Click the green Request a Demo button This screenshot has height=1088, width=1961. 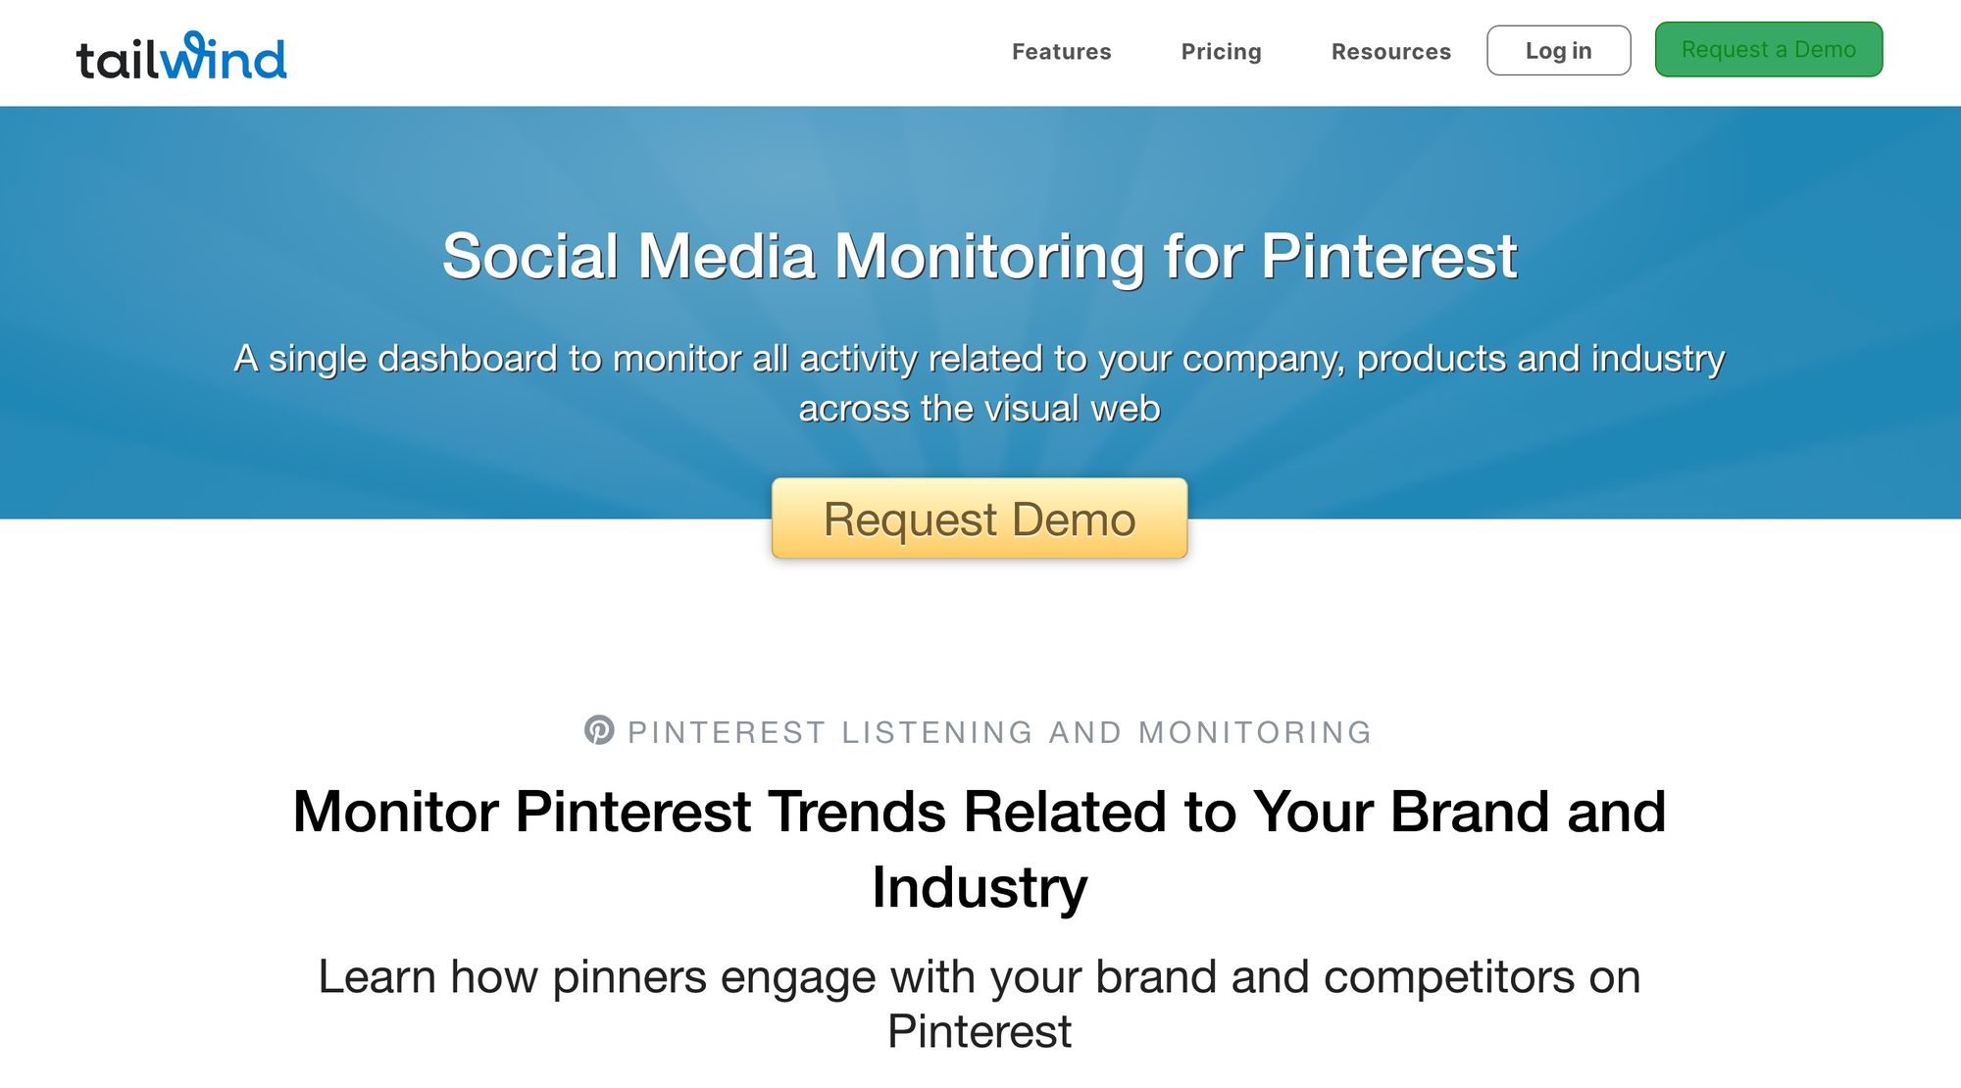point(1768,49)
